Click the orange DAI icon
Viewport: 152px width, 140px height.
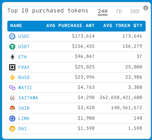coord(12,129)
